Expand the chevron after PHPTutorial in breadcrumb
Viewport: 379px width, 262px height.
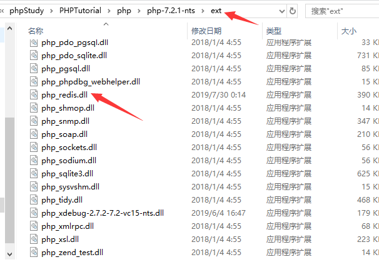pos(109,11)
